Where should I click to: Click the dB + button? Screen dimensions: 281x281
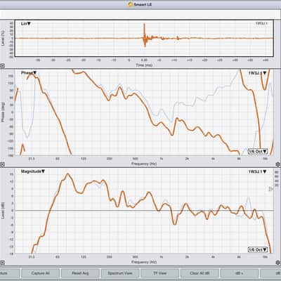tap(240, 273)
